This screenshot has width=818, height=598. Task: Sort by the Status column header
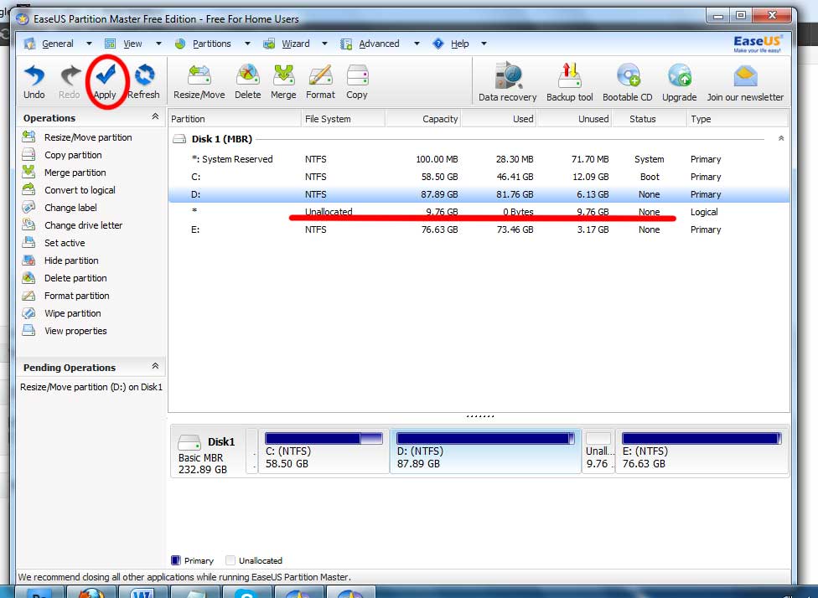click(x=650, y=119)
